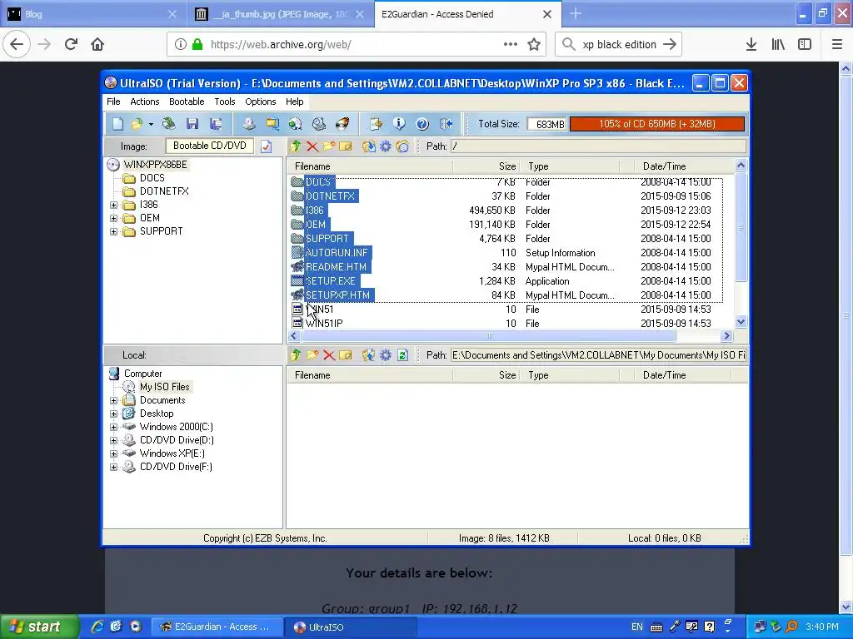Click the New image toolbar icon
This screenshot has width=853, height=639.
117,124
